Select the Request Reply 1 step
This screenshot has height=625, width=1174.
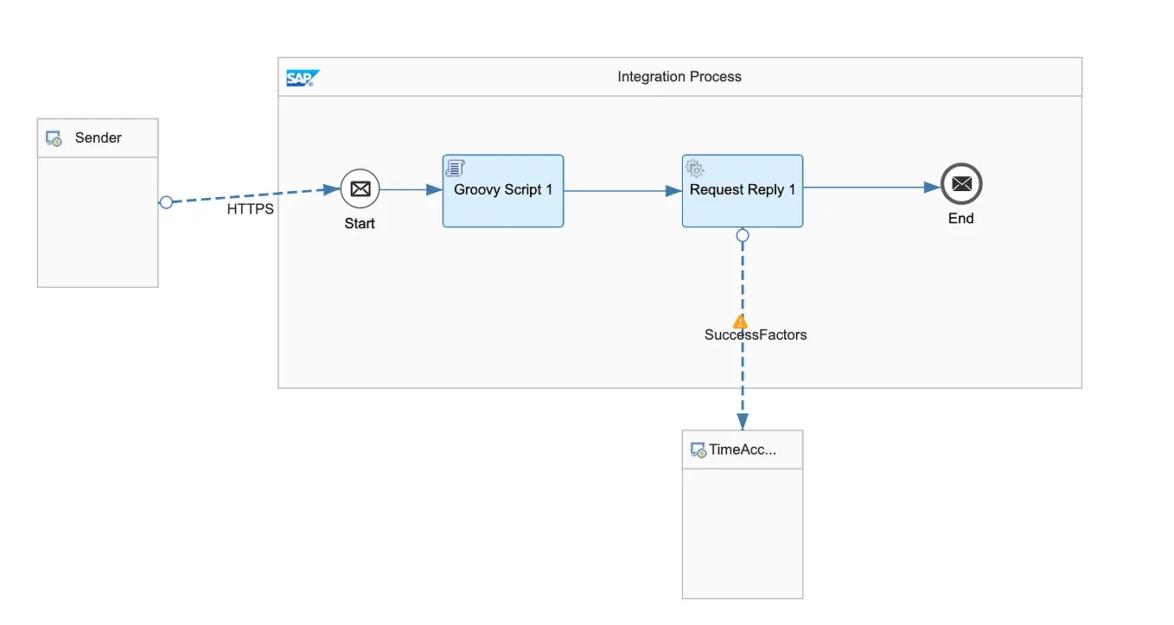tap(743, 191)
